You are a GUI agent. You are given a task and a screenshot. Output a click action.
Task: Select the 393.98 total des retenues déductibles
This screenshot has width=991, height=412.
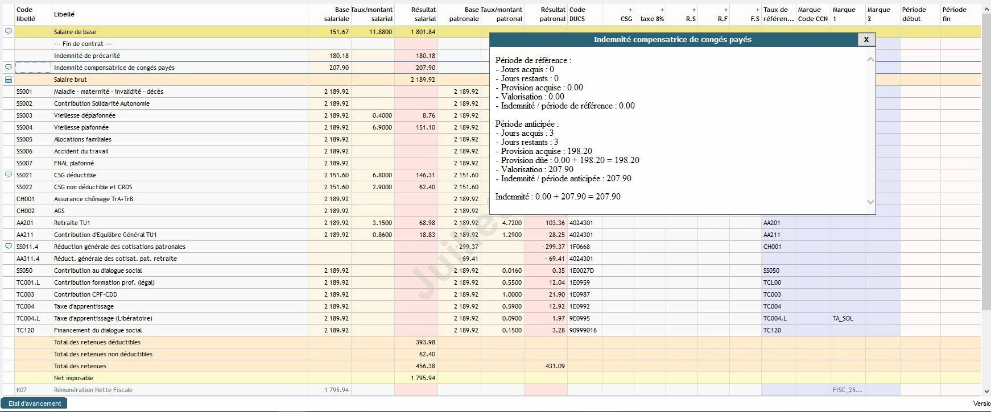(x=426, y=342)
